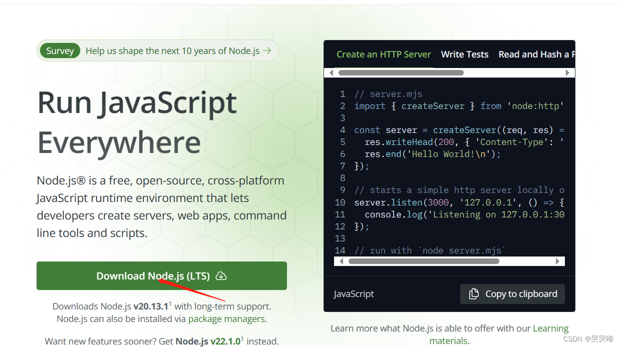The height and width of the screenshot is (347, 621).
Task: Click the download cloud icon on LTS button
Action: (x=221, y=276)
